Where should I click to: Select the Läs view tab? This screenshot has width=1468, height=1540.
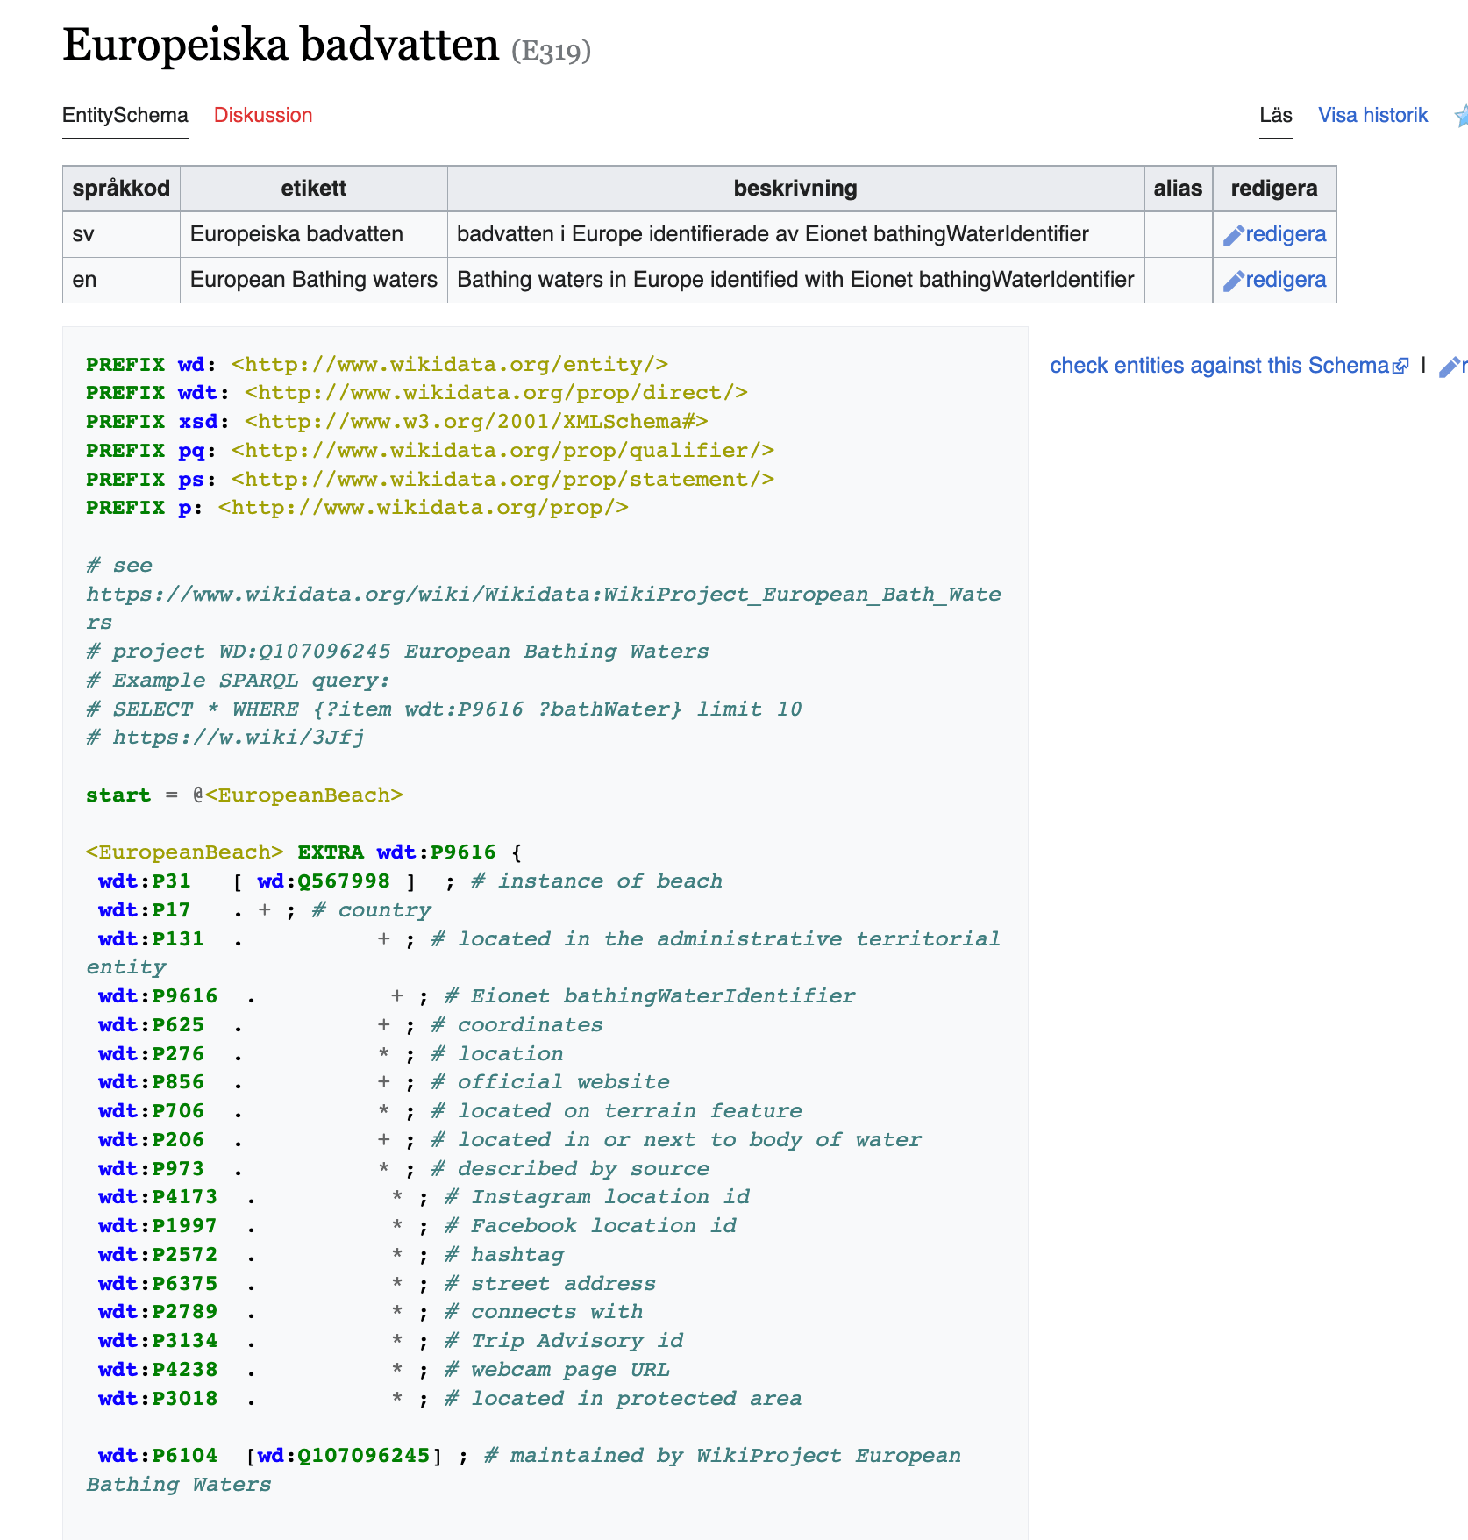tap(1275, 116)
